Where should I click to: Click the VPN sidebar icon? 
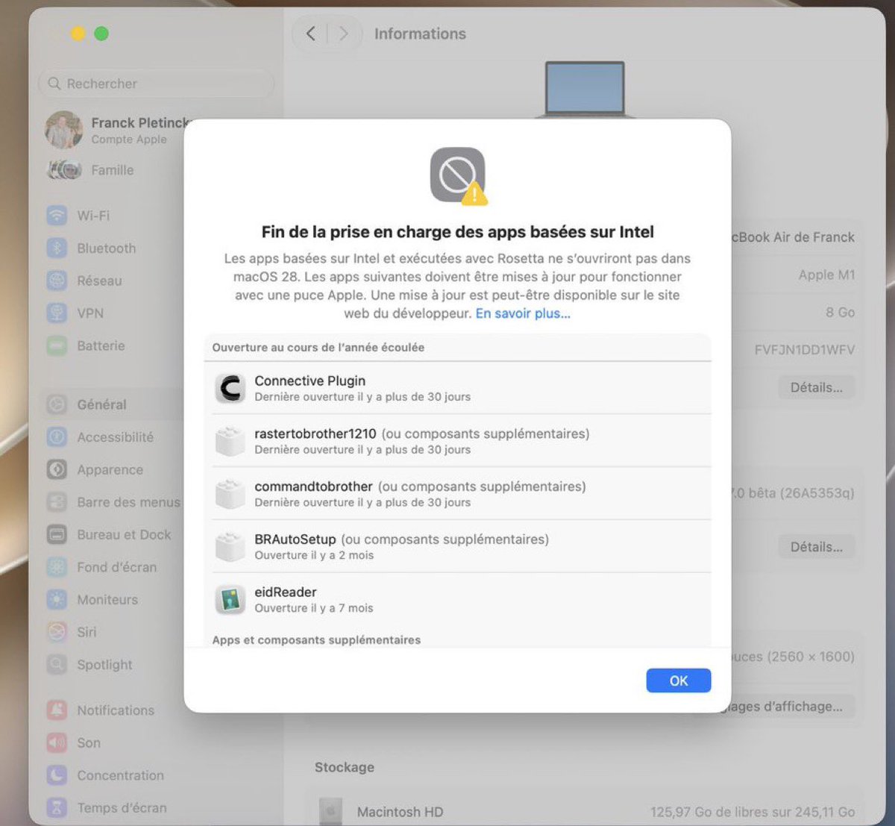coord(57,313)
